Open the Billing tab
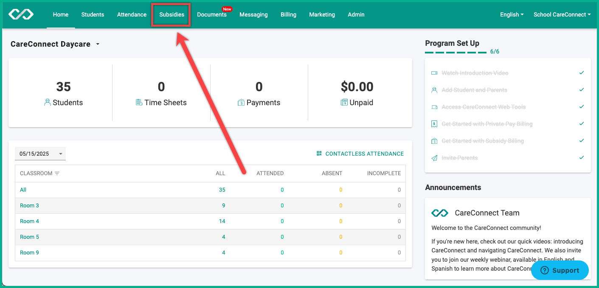 tap(288, 14)
